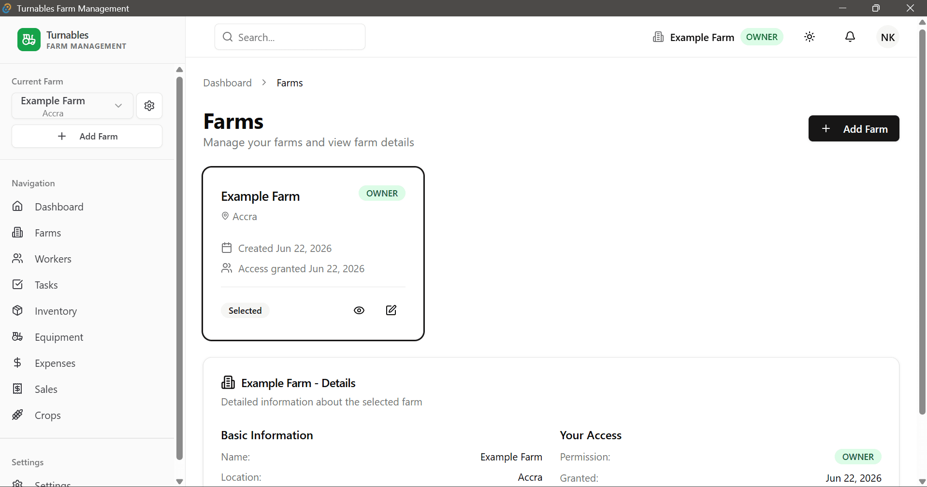This screenshot has height=487, width=927.
Task: Click Dashboard home icon in sidebar
Action: [x=17, y=207]
